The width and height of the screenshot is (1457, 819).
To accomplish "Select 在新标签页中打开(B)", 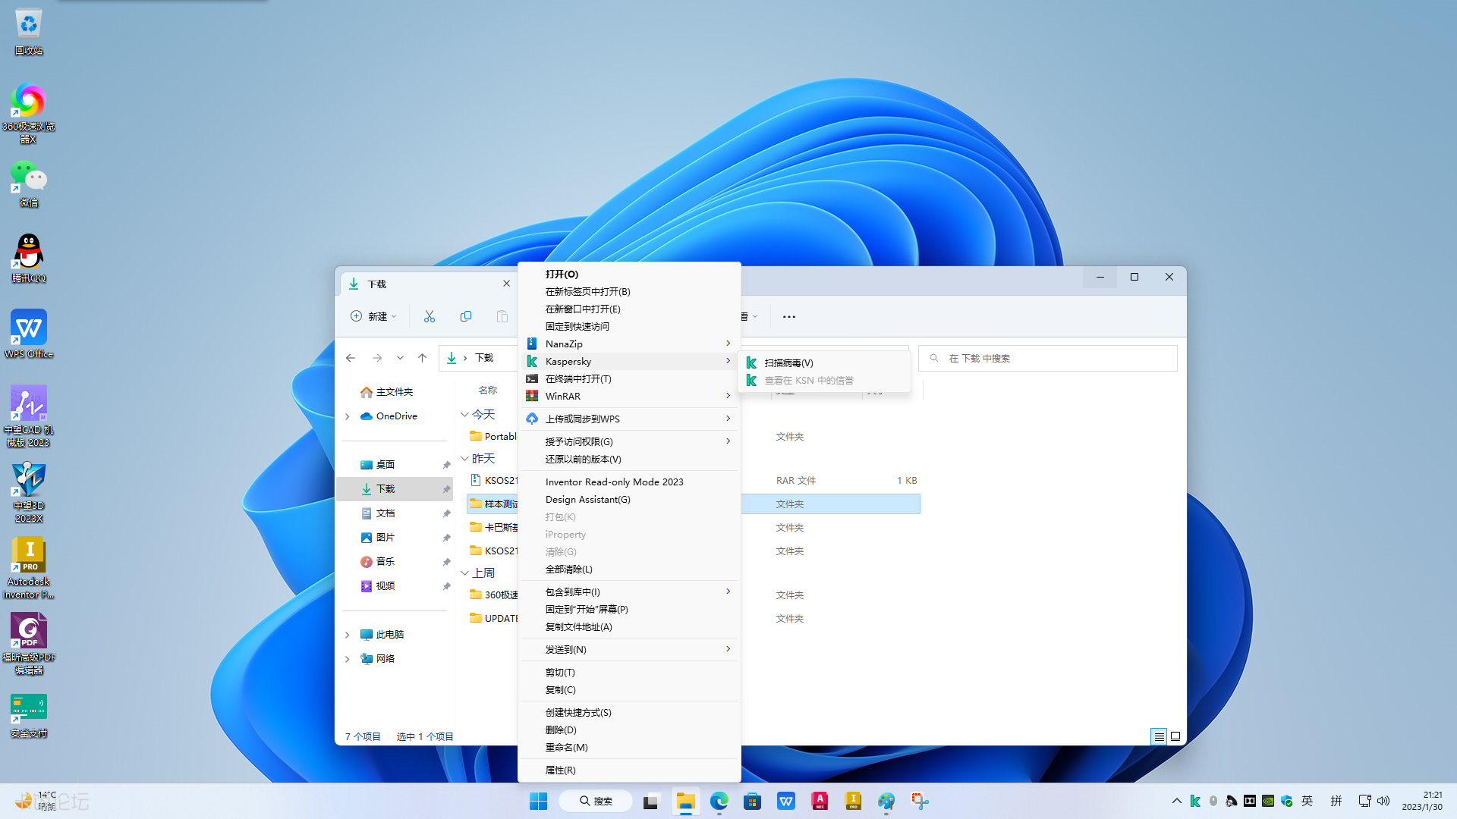I will [x=629, y=291].
